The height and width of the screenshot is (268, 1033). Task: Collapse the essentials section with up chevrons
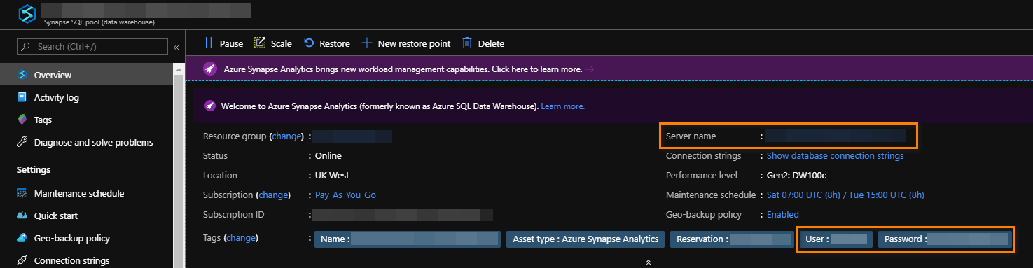[649, 262]
